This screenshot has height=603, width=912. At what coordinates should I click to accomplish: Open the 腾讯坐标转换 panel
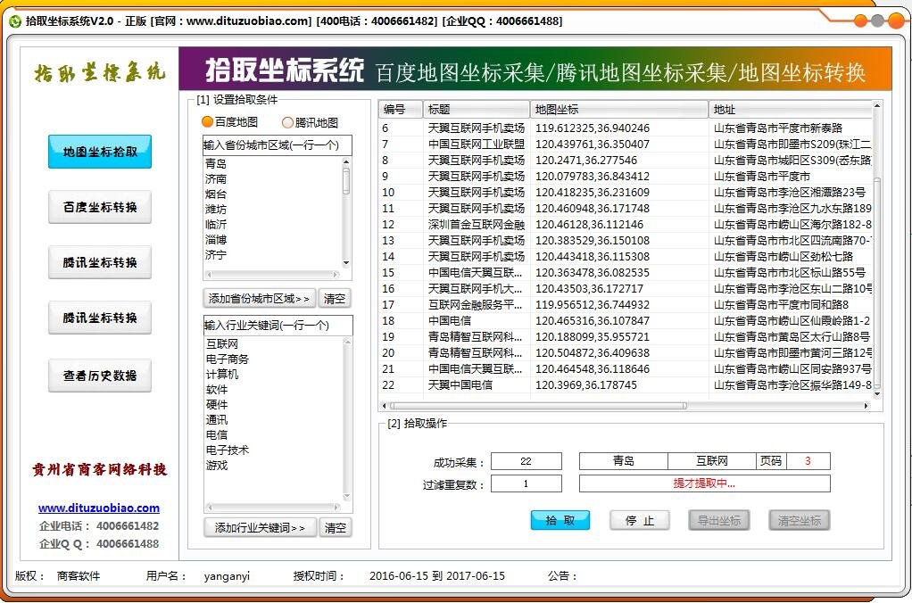coord(98,262)
